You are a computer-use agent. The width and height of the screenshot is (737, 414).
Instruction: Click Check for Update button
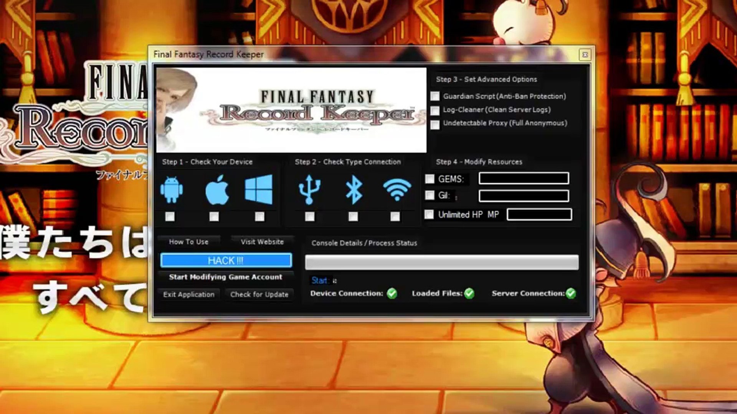click(x=259, y=294)
